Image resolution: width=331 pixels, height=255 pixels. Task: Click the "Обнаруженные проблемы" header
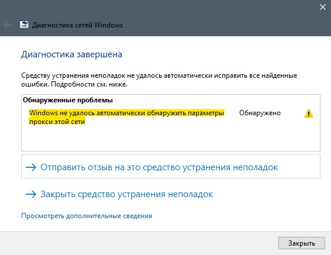[68, 100]
